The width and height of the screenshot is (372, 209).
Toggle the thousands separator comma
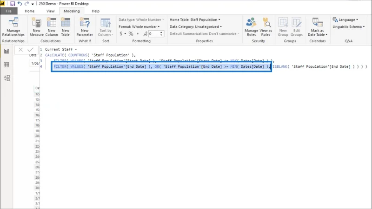click(138, 33)
